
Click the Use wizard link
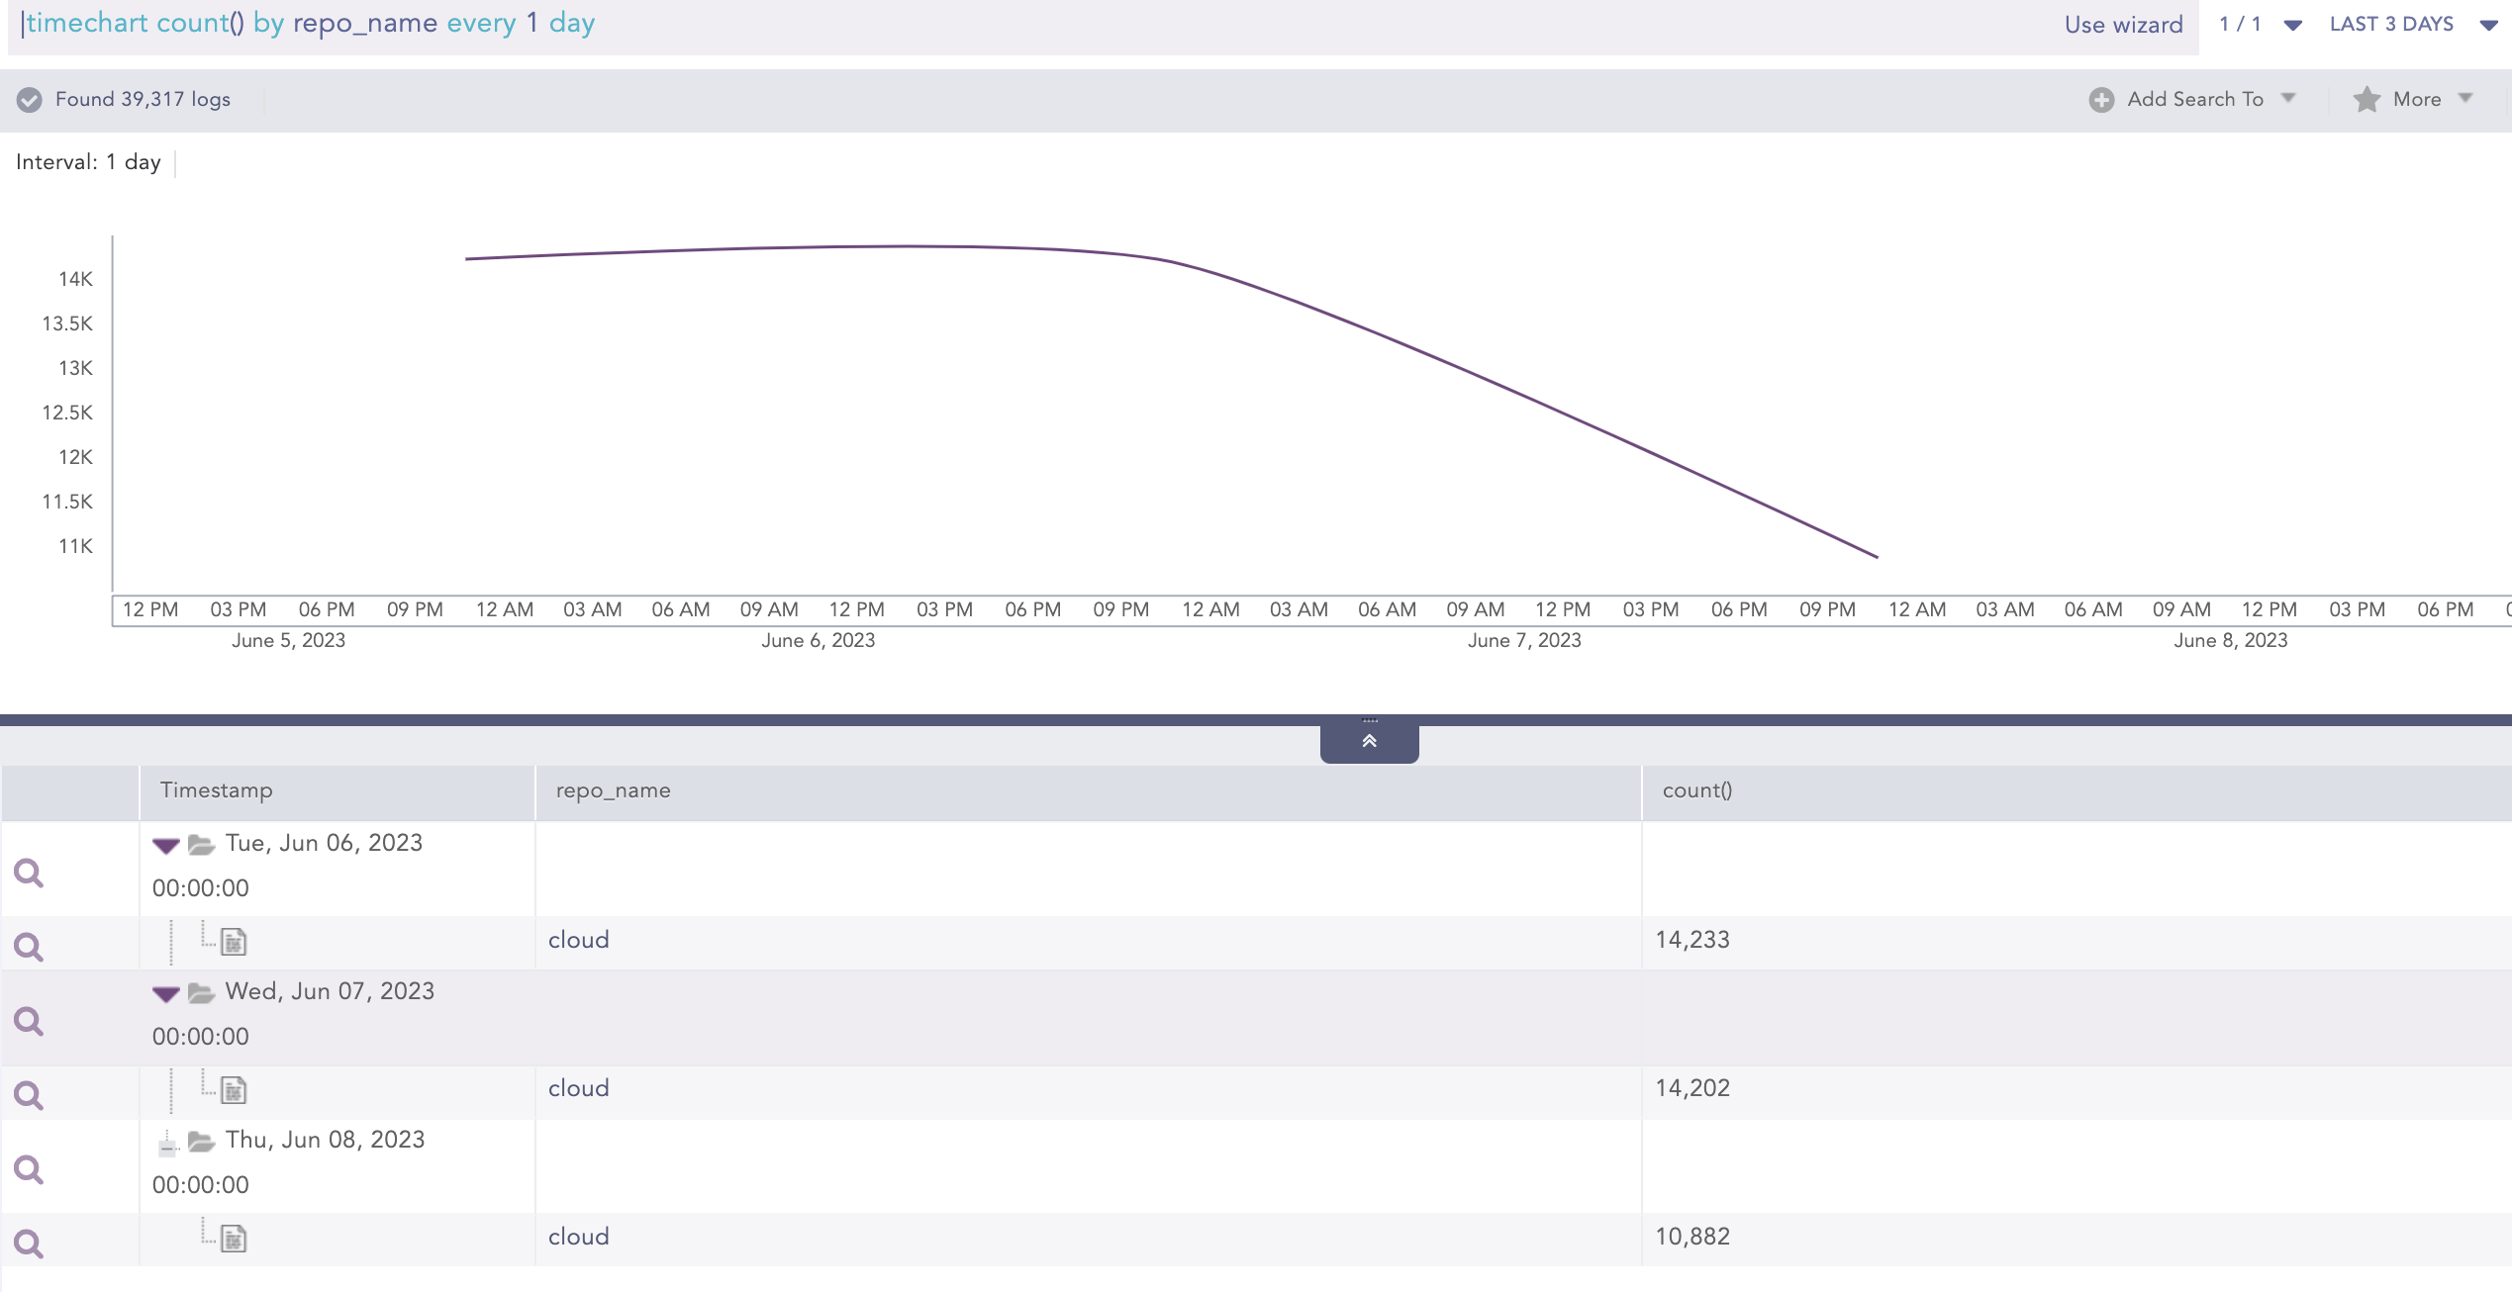pyautogui.click(x=2123, y=25)
